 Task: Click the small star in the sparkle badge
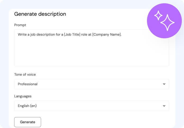pos(158,16)
